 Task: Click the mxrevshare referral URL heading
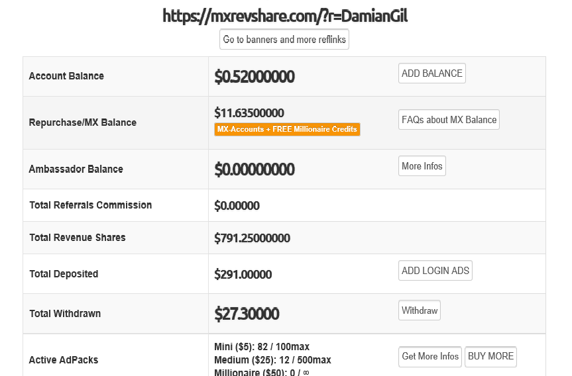[285, 17]
